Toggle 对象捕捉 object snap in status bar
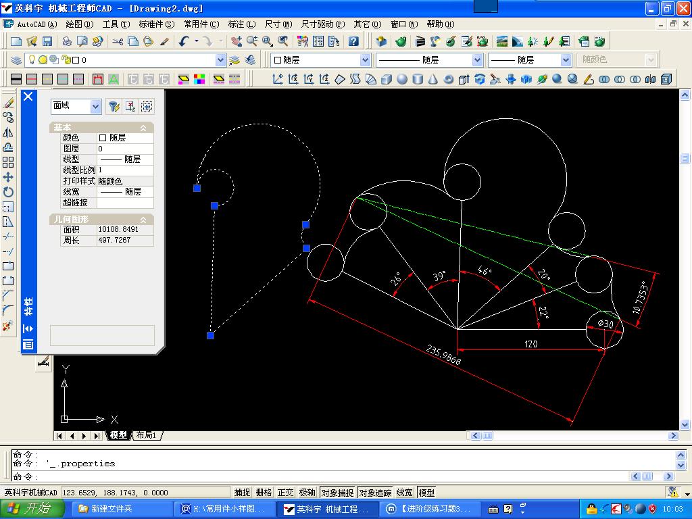This screenshot has width=692, height=519. (337, 493)
